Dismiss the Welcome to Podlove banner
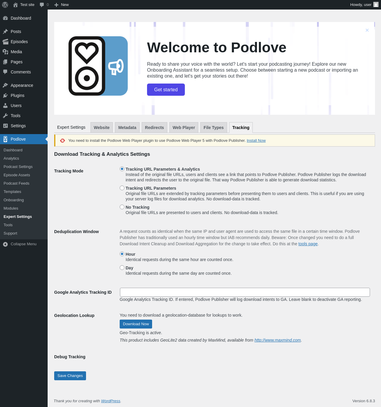This screenshot has width=381, height=407. pos(367,30)
